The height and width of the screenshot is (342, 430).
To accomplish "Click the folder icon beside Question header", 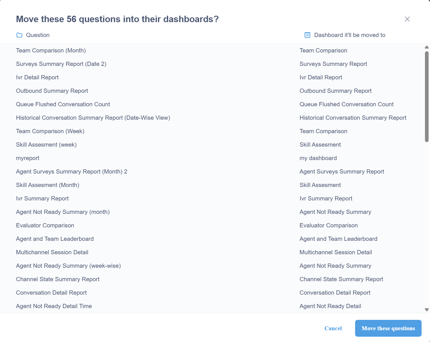I will 19,35.
